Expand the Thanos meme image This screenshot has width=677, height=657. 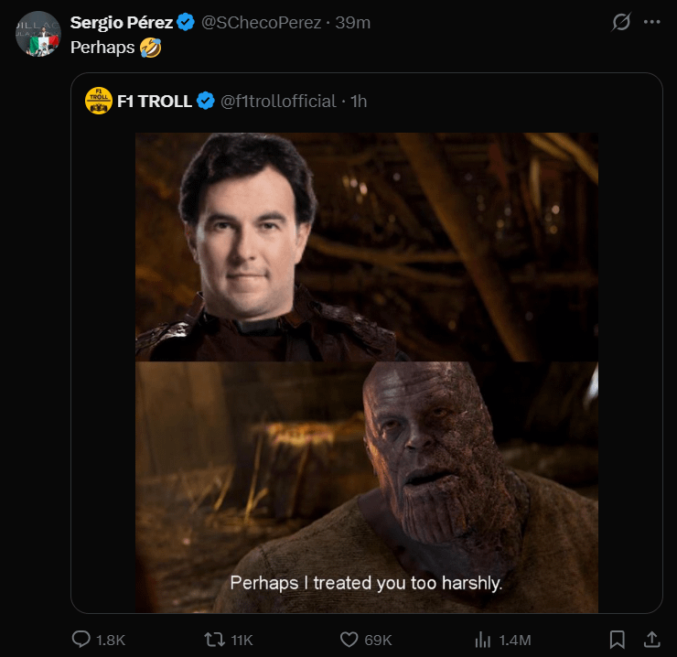366,487
